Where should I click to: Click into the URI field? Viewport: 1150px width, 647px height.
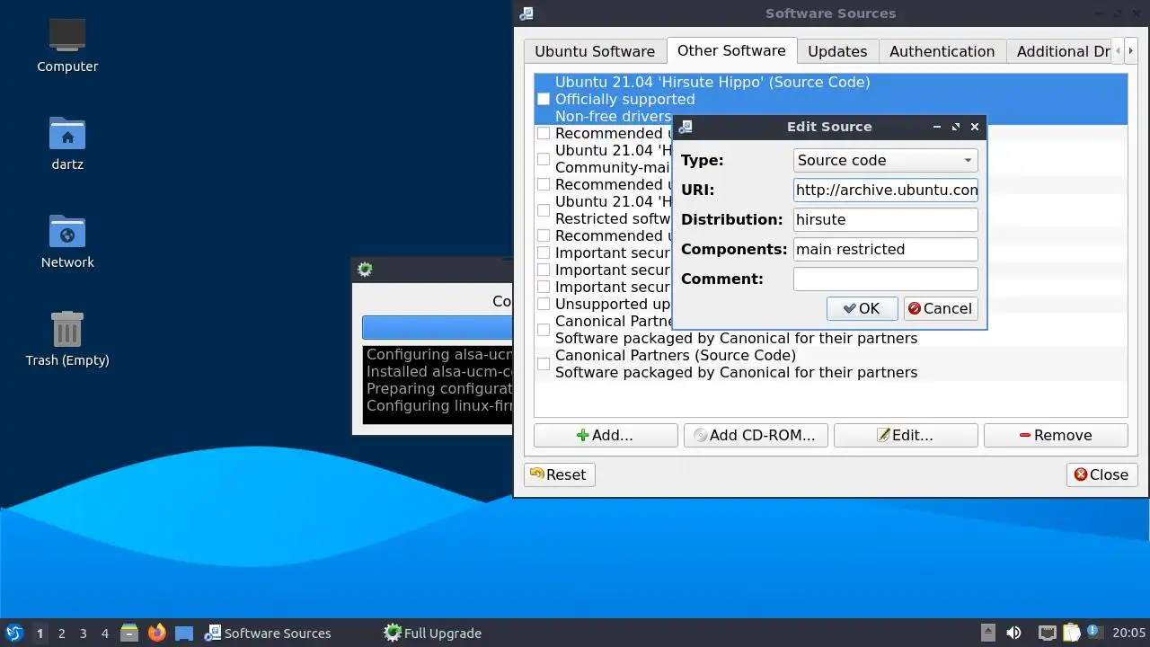tap(885, 190)
